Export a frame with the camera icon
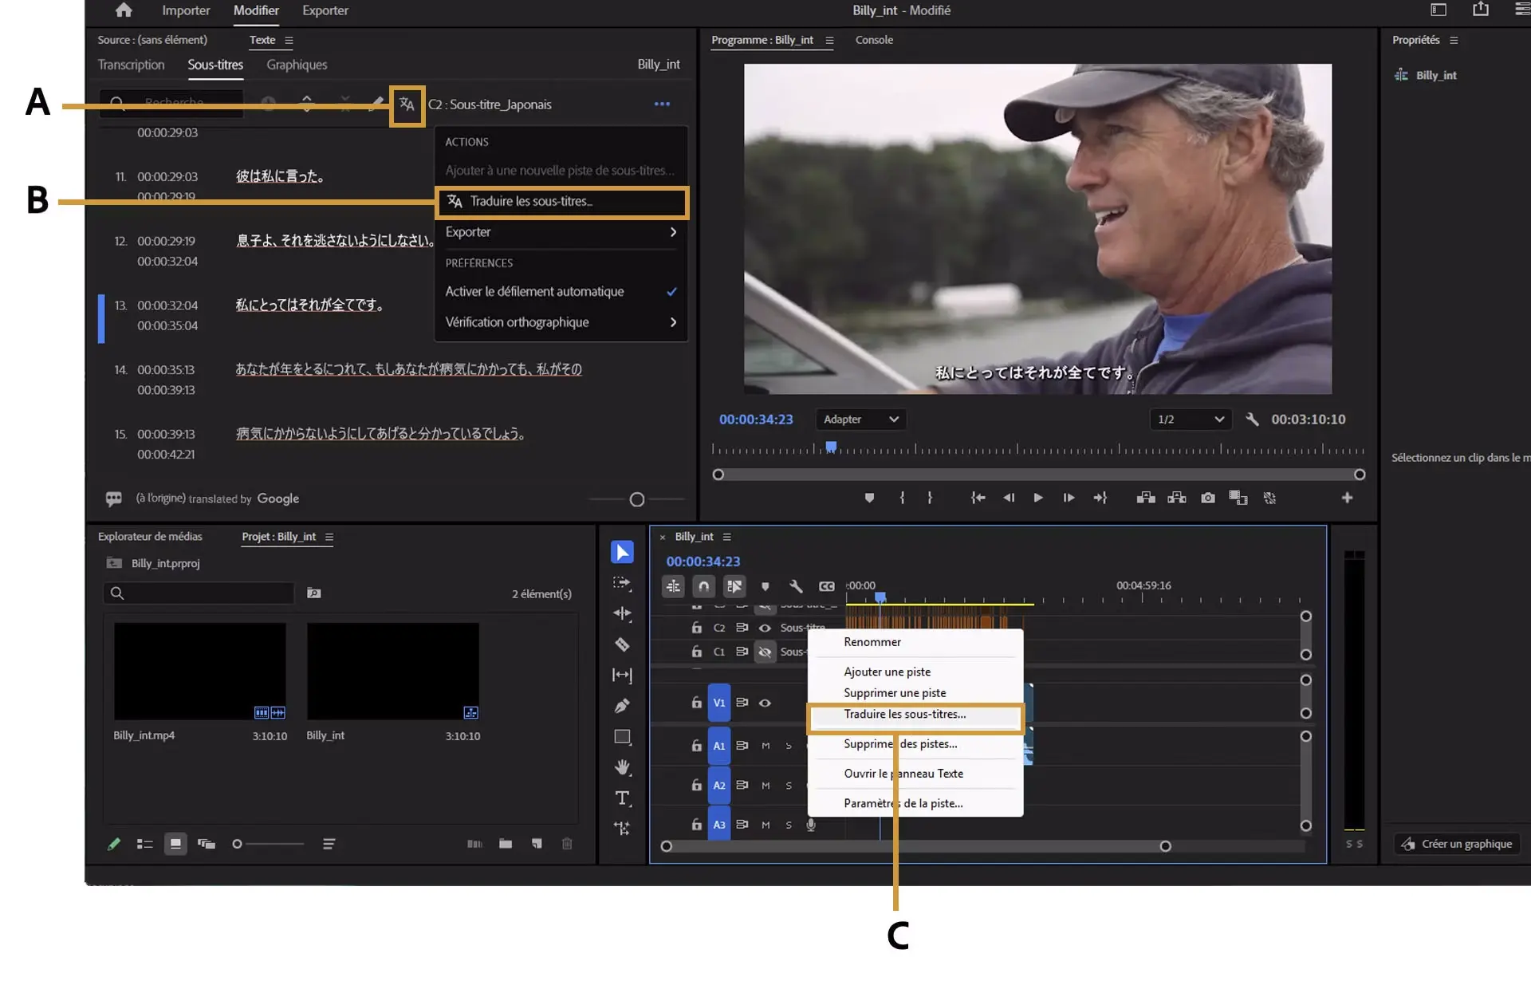The image size is (1531, 989). tap(1207, 497)
